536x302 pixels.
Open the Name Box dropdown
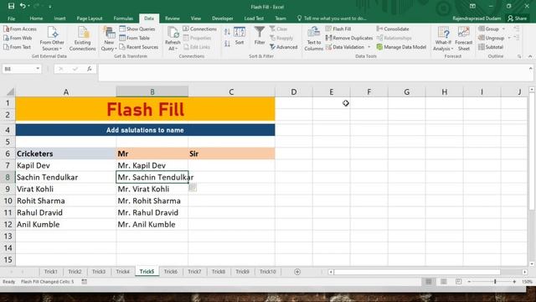[38, 69]
